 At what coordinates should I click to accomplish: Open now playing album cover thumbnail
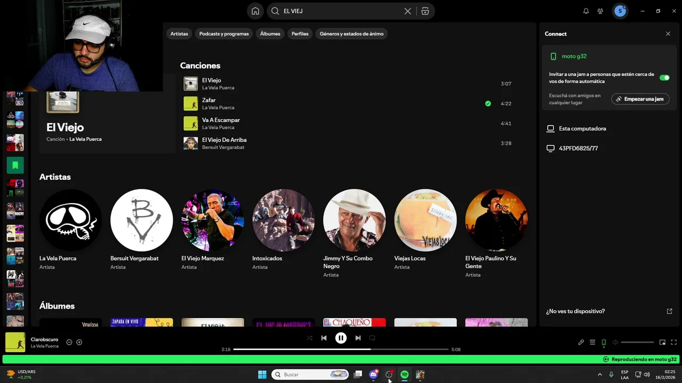[15, 342]
